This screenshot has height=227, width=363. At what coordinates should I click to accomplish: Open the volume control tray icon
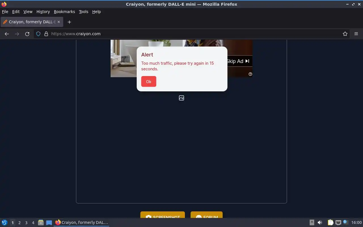(320, 222)
